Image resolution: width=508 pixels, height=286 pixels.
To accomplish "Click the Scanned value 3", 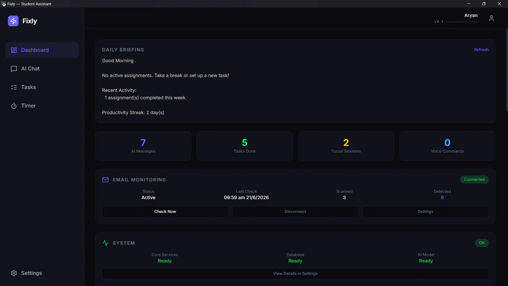I will pyautogui.click(x=344, y=198).
